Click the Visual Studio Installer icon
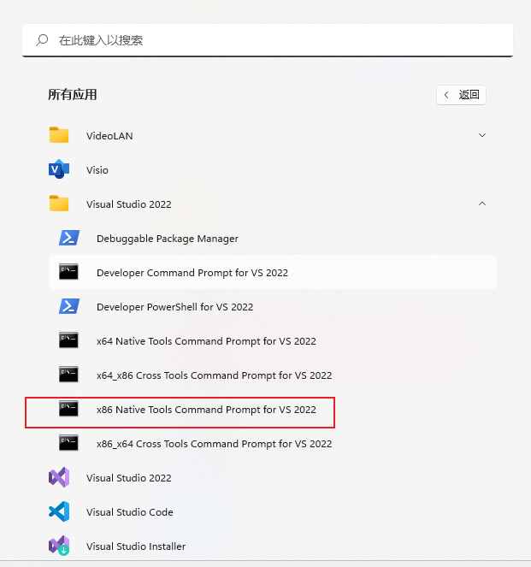The width and height of the screenshot is (531, 567). (x=59, y=546)
